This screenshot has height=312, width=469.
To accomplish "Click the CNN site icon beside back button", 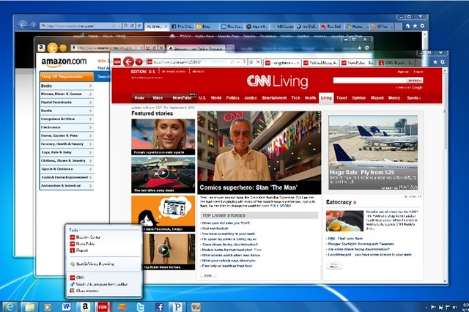I will 117,62.
